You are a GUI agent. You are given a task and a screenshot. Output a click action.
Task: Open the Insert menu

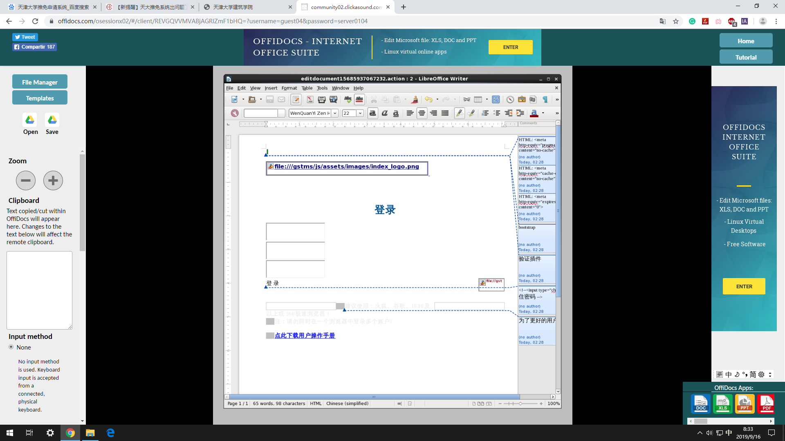[271, 88]
